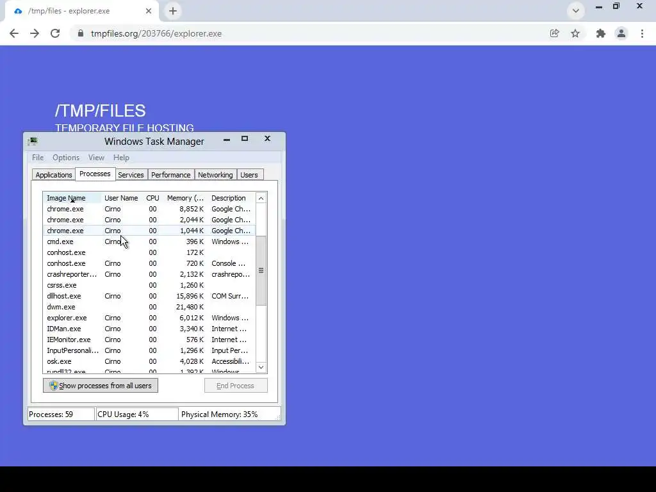Sort by CPU column header
This screenshot has width=656, height=492.
point(152,198)
